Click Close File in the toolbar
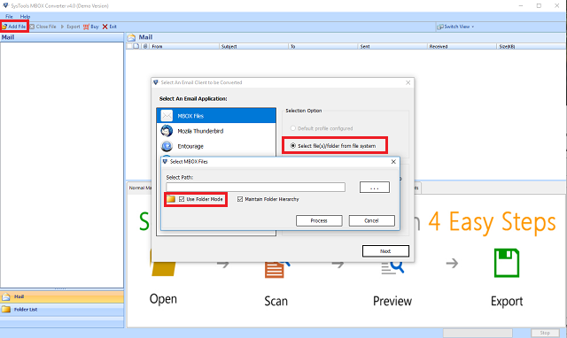This screenshot has width=567, height=338. [x=43, y=27]
